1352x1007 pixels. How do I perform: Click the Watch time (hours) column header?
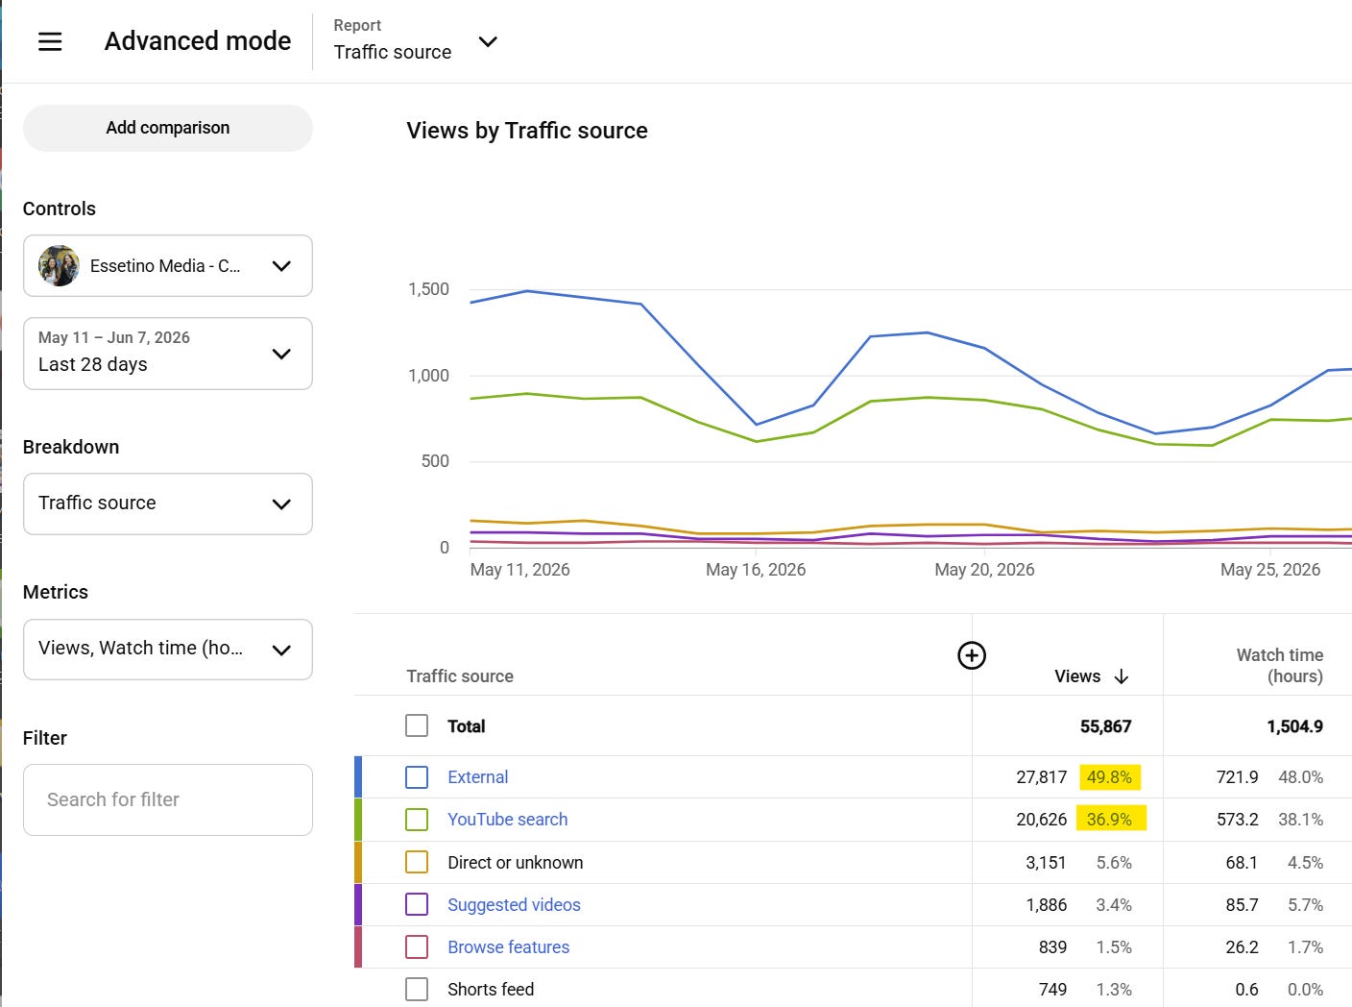click(1279, 665)
